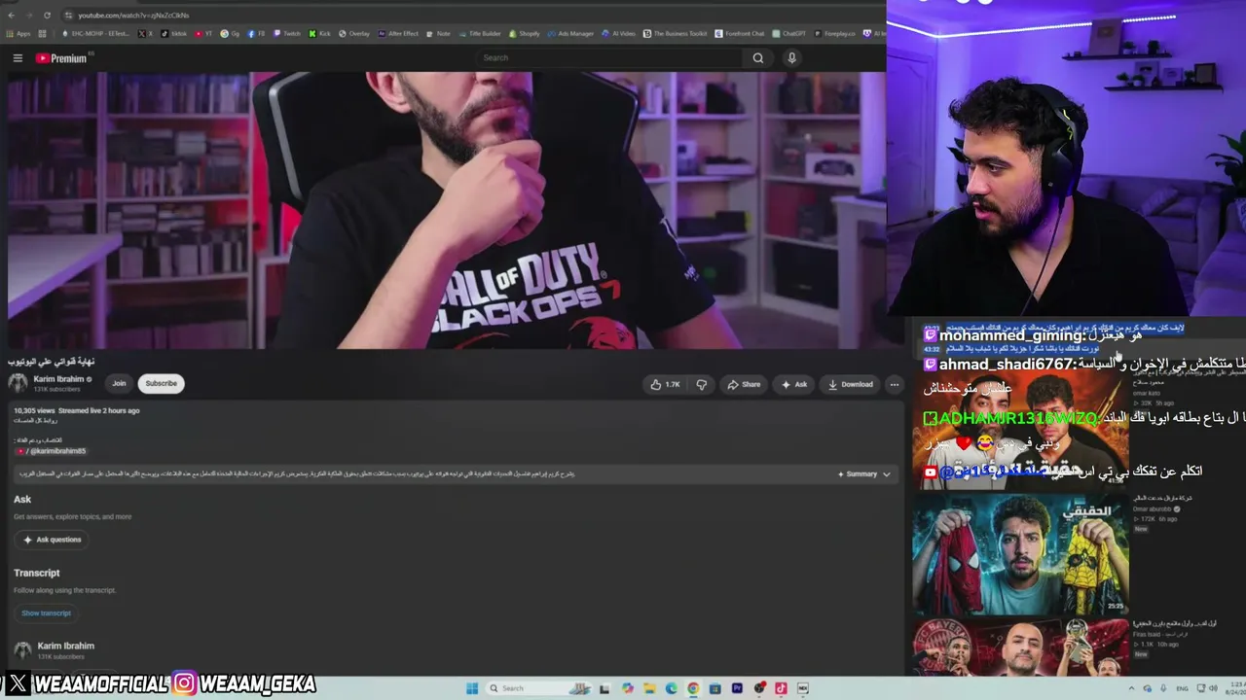1246x700 pixels.
Task: Open the Twitch bookmark
Action: pyautogui.click(x=287, y=34)
